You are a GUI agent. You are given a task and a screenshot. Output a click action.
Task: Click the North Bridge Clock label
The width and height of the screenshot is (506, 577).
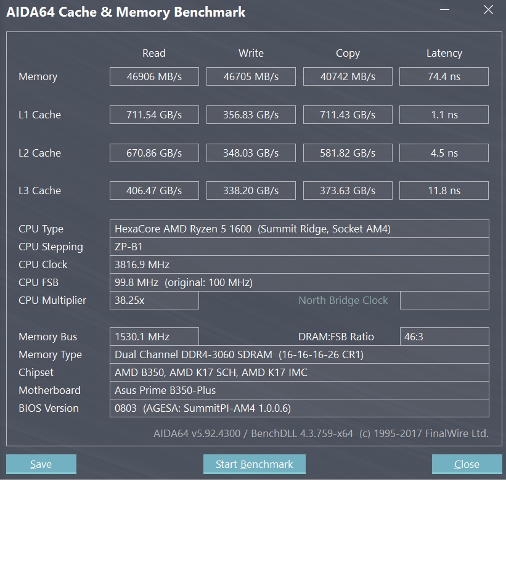pos(343,300)
